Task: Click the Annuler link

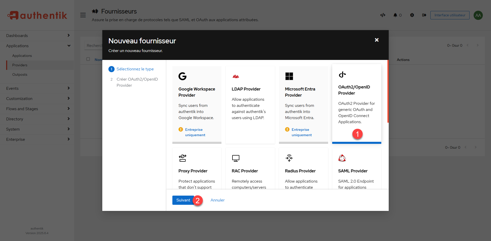Action: tap(217, 200)
